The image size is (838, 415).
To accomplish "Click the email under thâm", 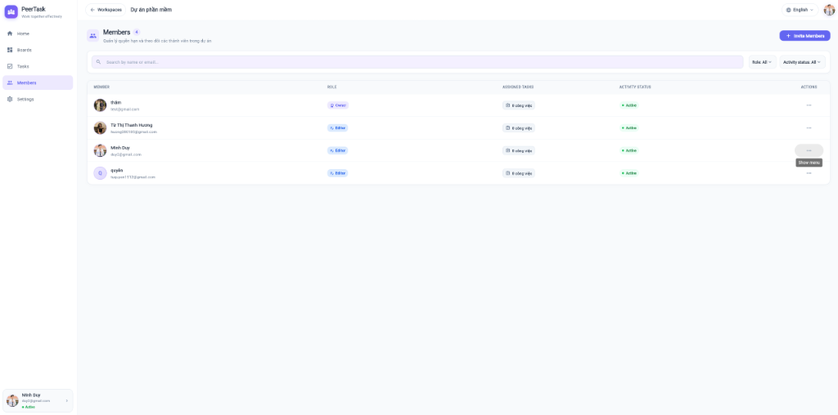I will point(125,109).
